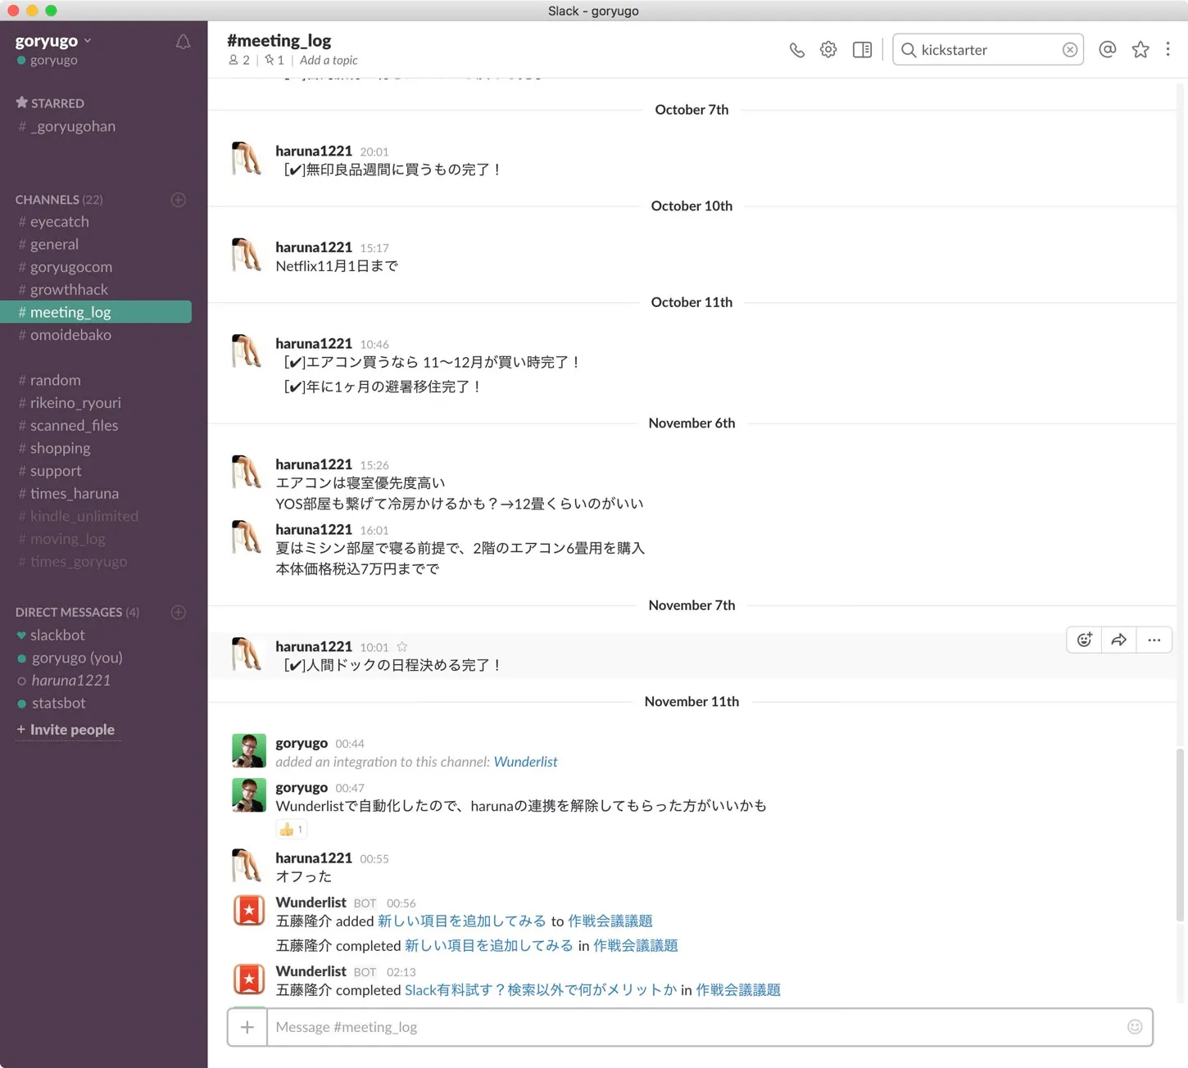
Task: Focus the kickstarter search field
Action: coord(988,50)
